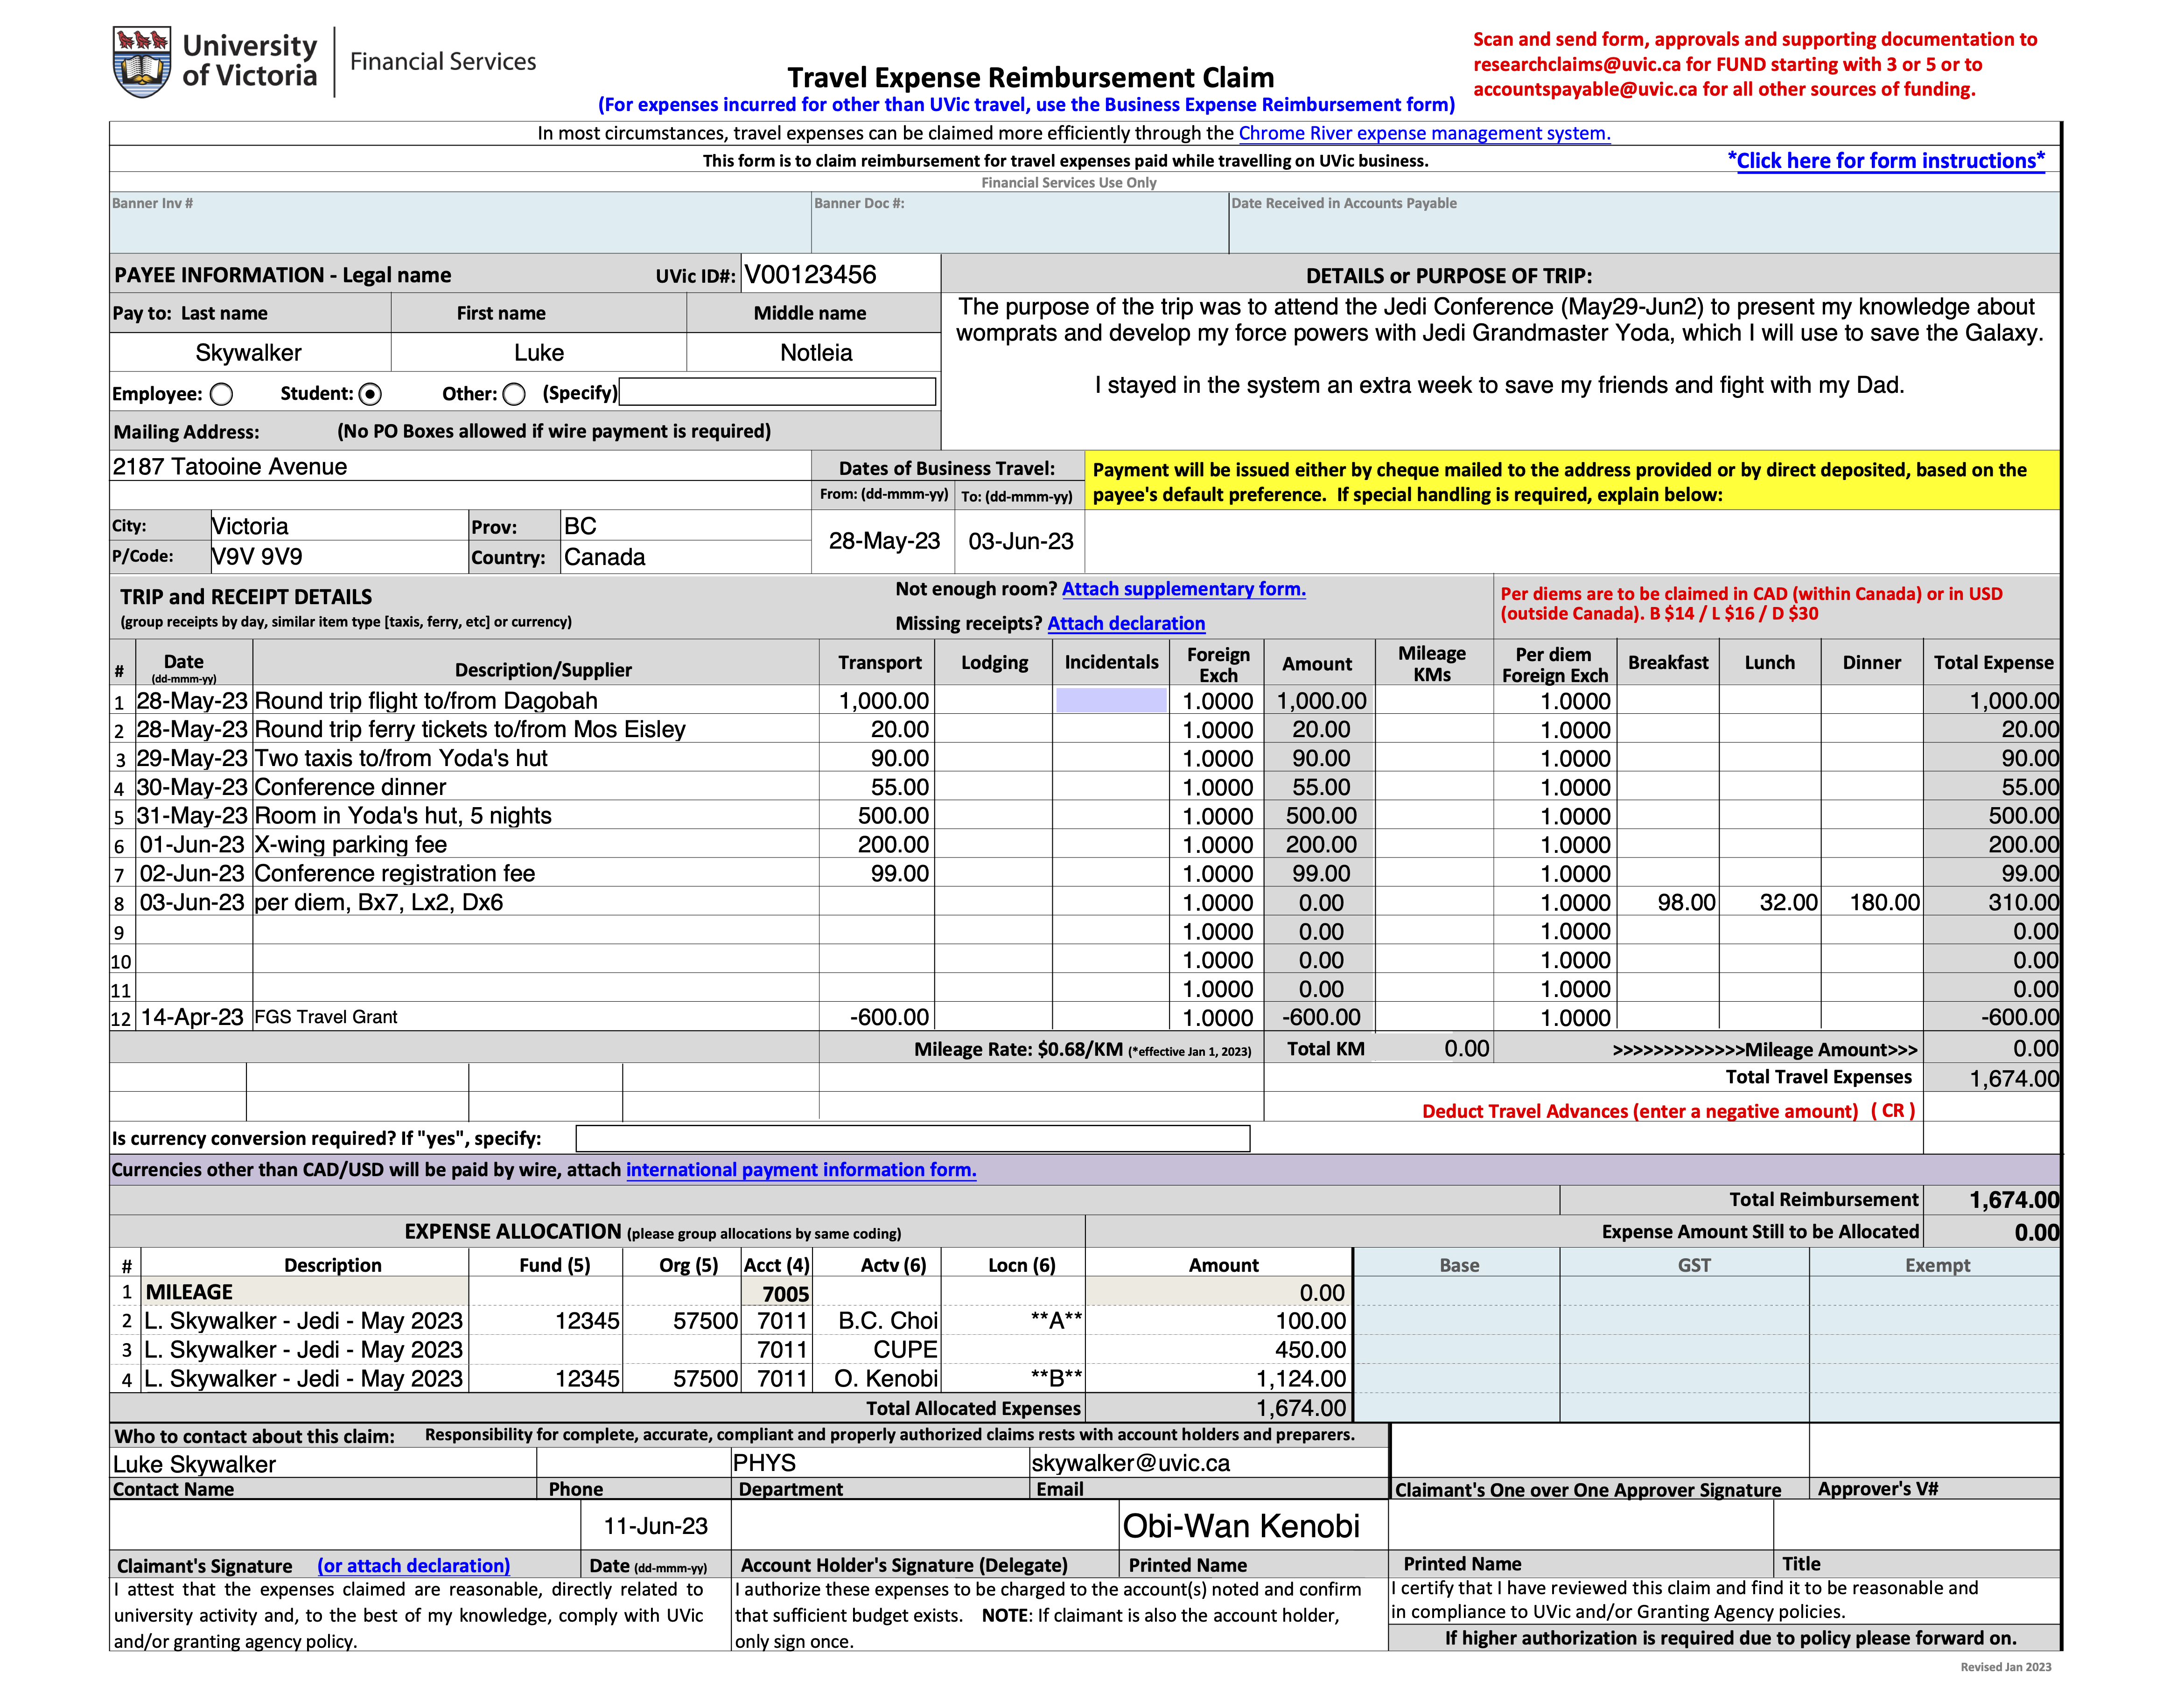The height and width of the screenshot is (1687, 2184).
Task: Click the mailing address '2187 Tatooine Avenue'
Action: [460, 466]
